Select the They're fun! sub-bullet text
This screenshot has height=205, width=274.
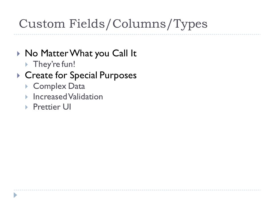pyautogui.click(x=54, y=64)
